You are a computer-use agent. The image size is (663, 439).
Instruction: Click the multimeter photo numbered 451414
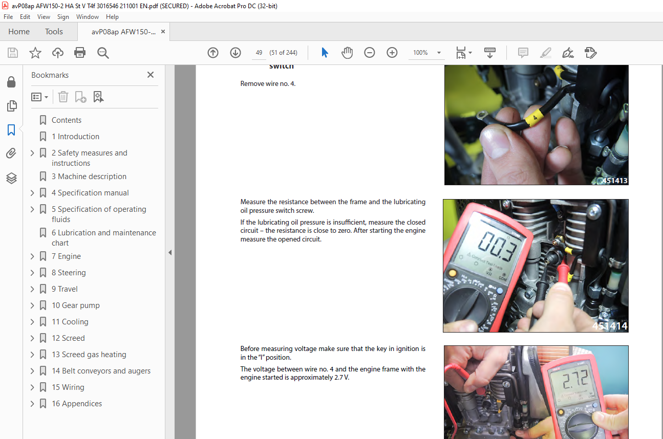coord(536,266)
